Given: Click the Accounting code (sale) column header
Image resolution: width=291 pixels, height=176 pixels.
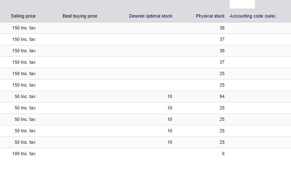Looking at the screenshot, I should click(253, 16).
